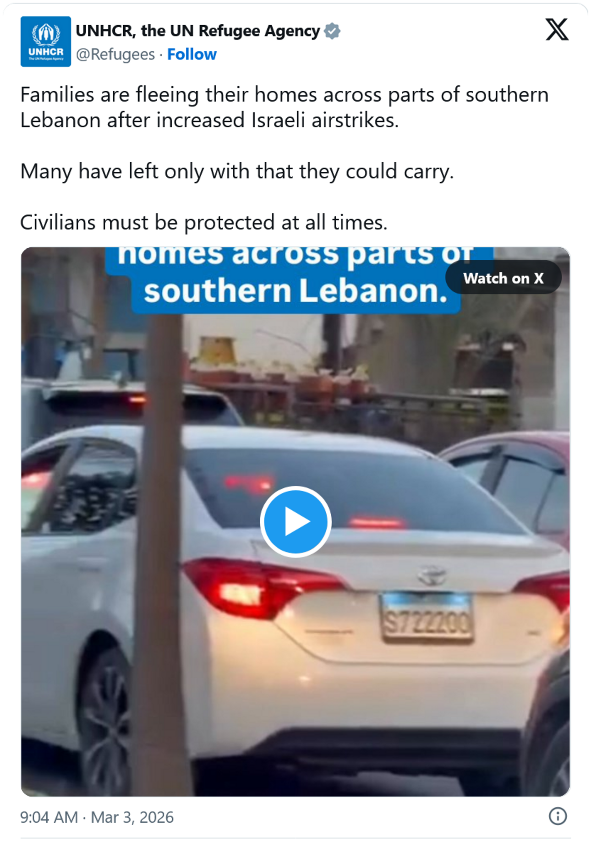Open the UNHCR profile avatar
This screenshot has width=591, height=842.
[45, 42]
